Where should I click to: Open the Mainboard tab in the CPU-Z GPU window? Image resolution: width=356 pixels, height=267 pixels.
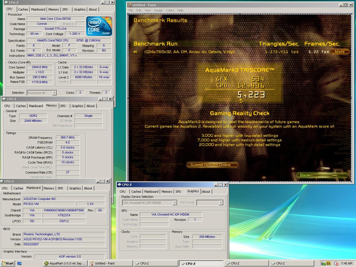click(x=151, y=192)
